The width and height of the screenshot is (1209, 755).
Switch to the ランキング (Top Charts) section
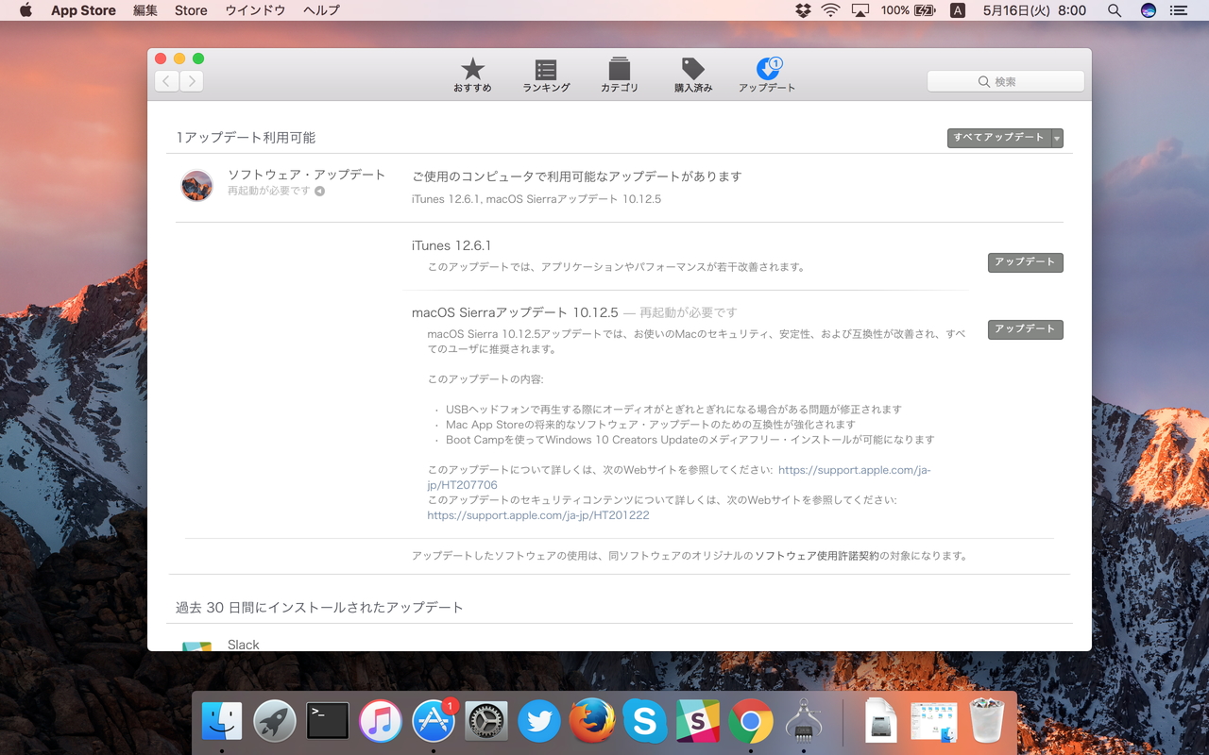pos(545,75)
